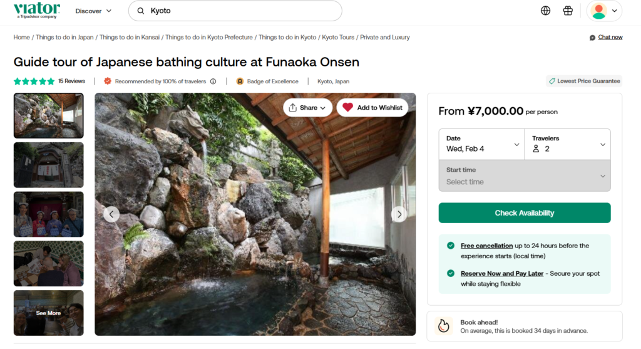The image size is (641, 349).
Task: Click the See More photos thumbnail
Action: click(x=48, y=313)
